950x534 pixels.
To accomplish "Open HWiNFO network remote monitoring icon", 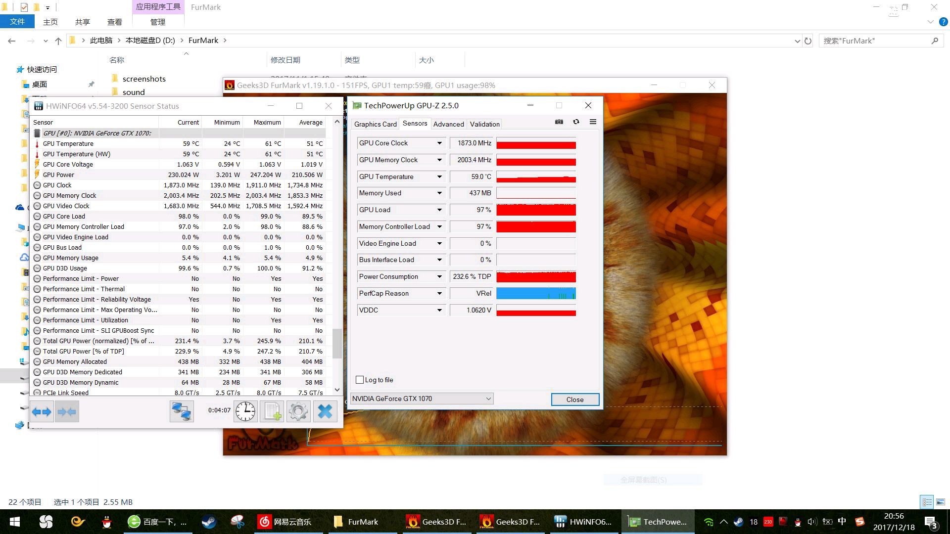I will click(182, 411).
